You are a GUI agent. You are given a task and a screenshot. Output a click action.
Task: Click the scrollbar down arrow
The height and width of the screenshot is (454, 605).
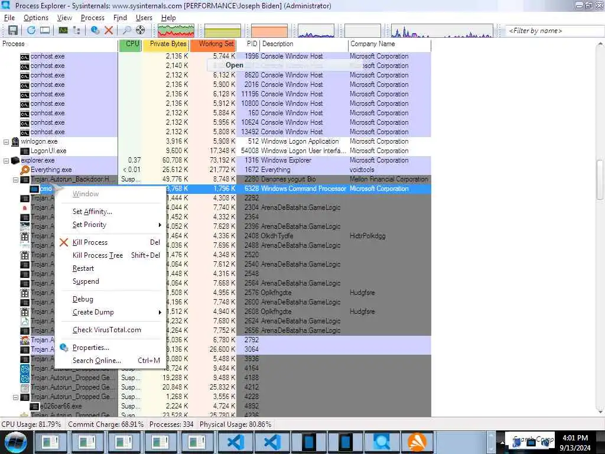point(600,412)
